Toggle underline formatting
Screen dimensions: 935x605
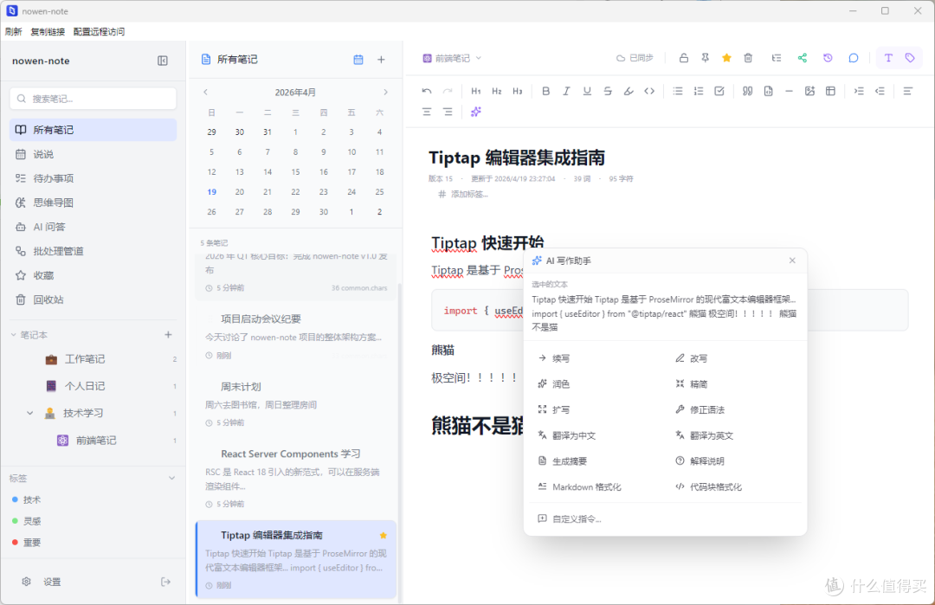587,91
